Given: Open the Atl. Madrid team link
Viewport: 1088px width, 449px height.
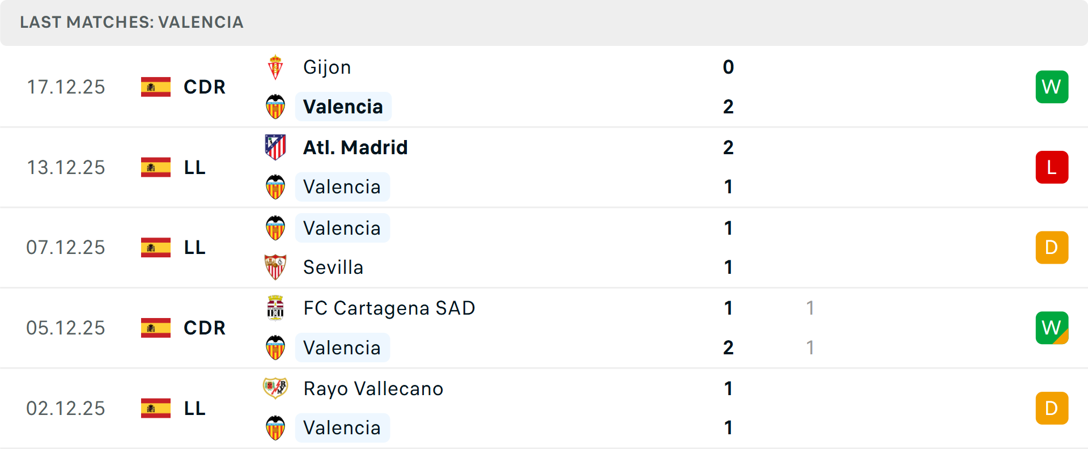Looking at the screenshot, I should click(355, 147).
